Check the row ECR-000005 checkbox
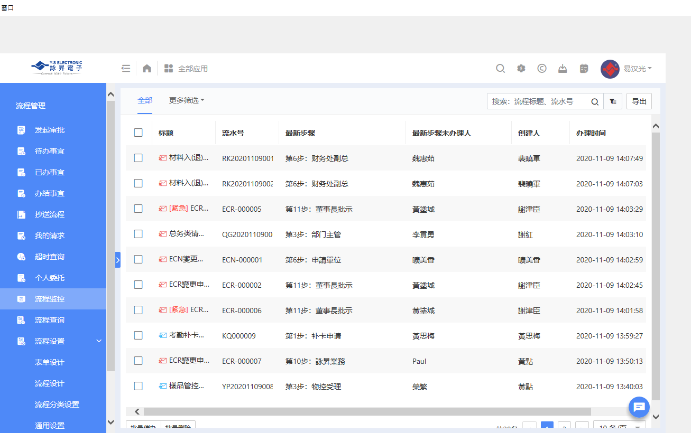The image size is (691, 433). pos(139,209)
